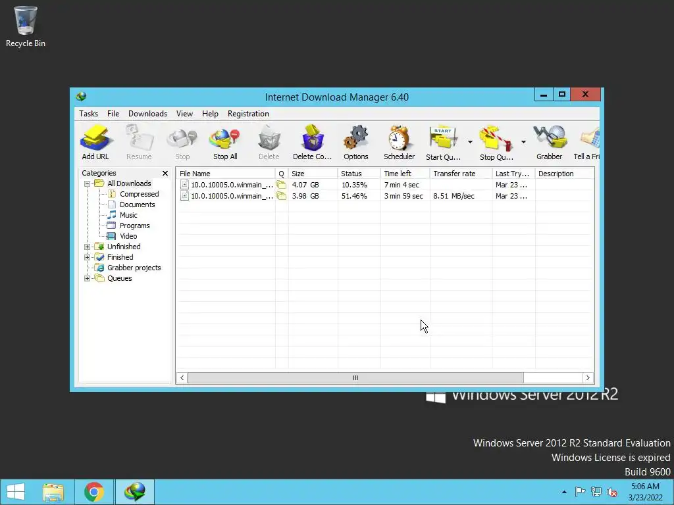This screenshot has width=674, height=505.
Task: Click the Tell a Friend icon
Action: coord(587,143)
